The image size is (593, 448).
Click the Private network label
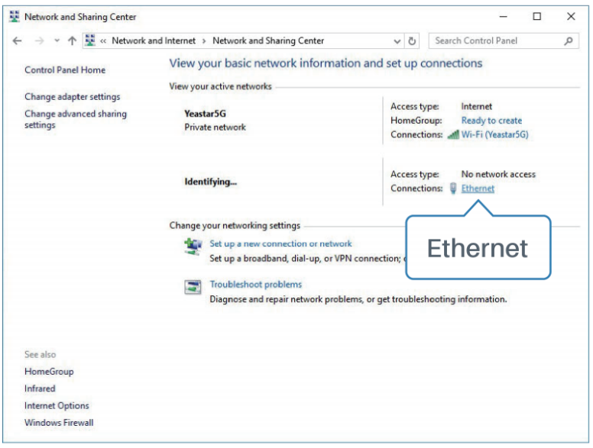(215, 127)
